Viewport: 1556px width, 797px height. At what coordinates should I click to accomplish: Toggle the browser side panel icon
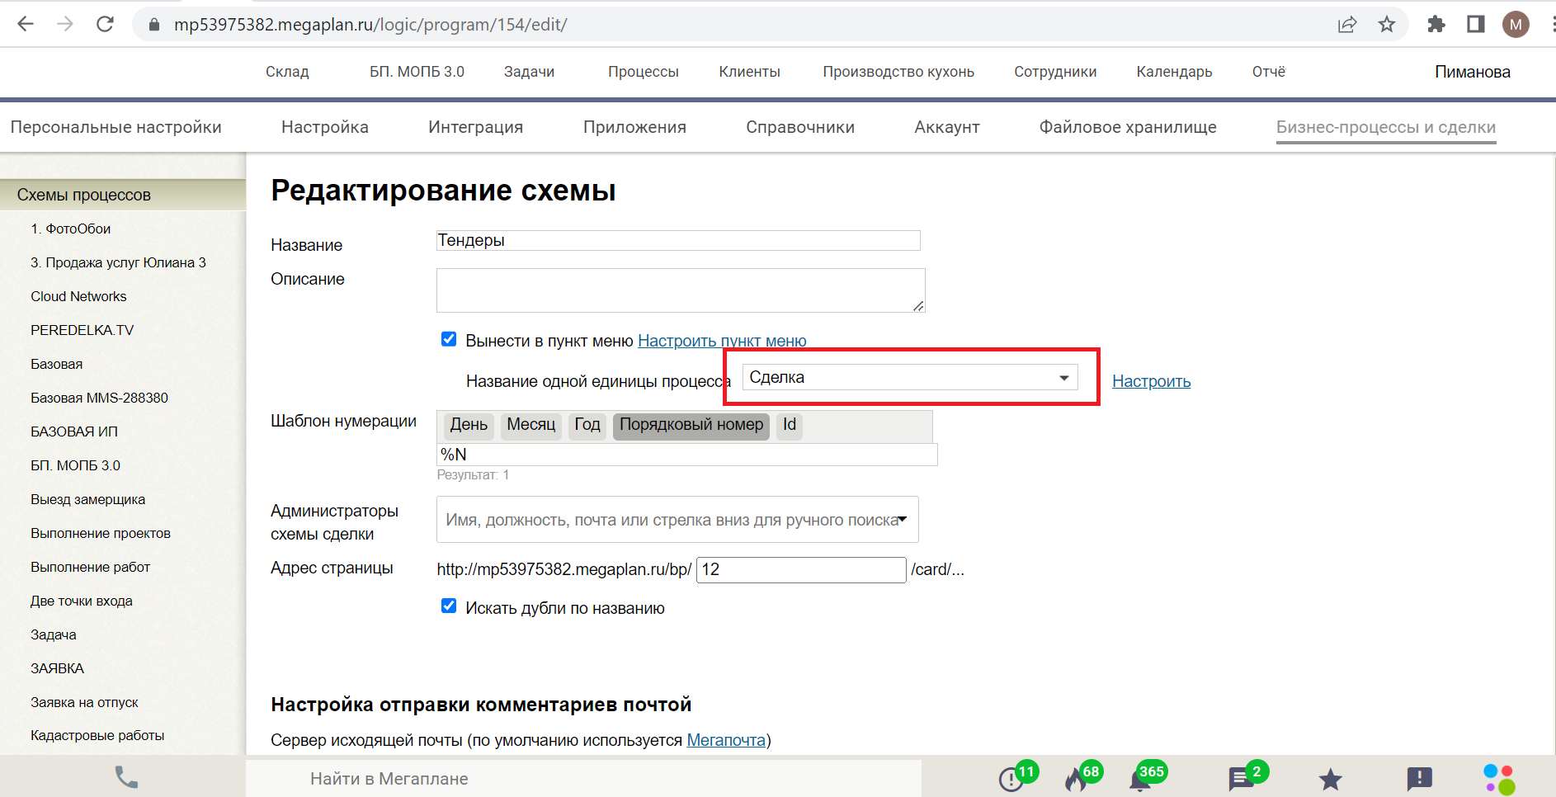tap(1476, 24)
